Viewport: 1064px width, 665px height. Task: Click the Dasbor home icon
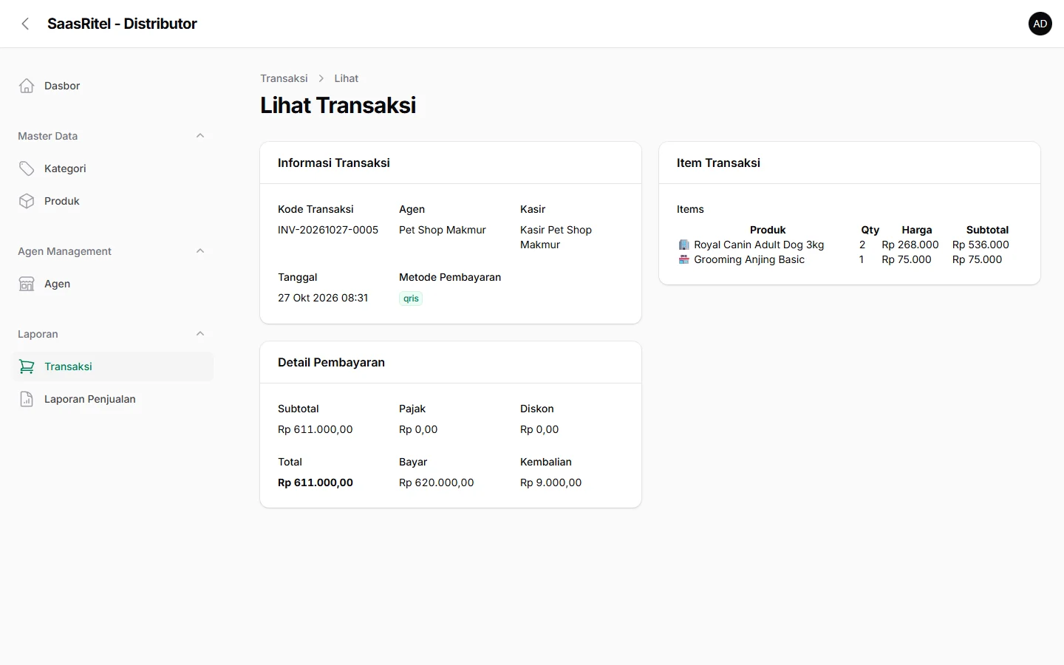pos(27,86)
